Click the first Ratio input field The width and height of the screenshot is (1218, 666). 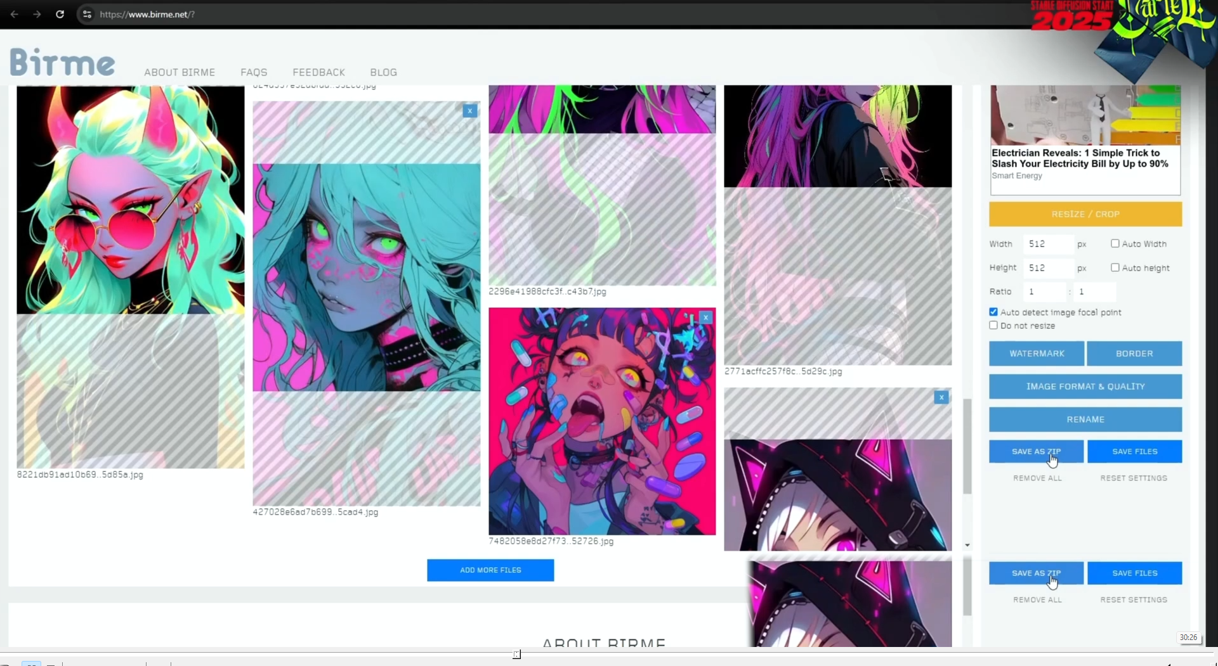tap(1045, 291)
